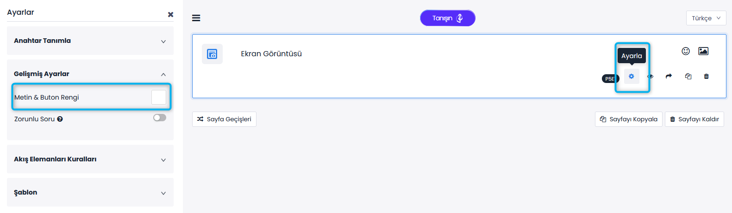Open the Türkçe language dropdown

pos(706,18)
